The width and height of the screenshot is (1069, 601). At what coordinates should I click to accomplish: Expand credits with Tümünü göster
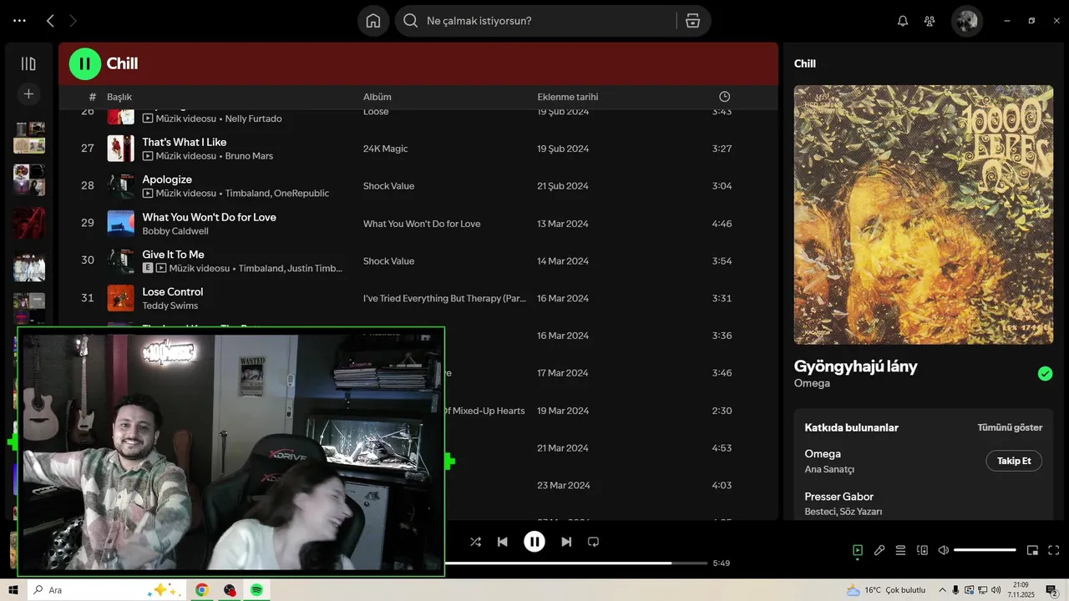(x=1010, y=427)
